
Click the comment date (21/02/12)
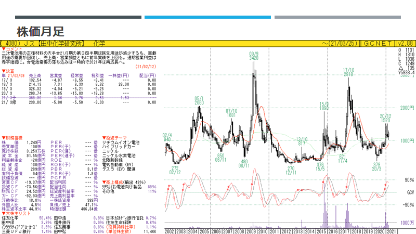146,67
